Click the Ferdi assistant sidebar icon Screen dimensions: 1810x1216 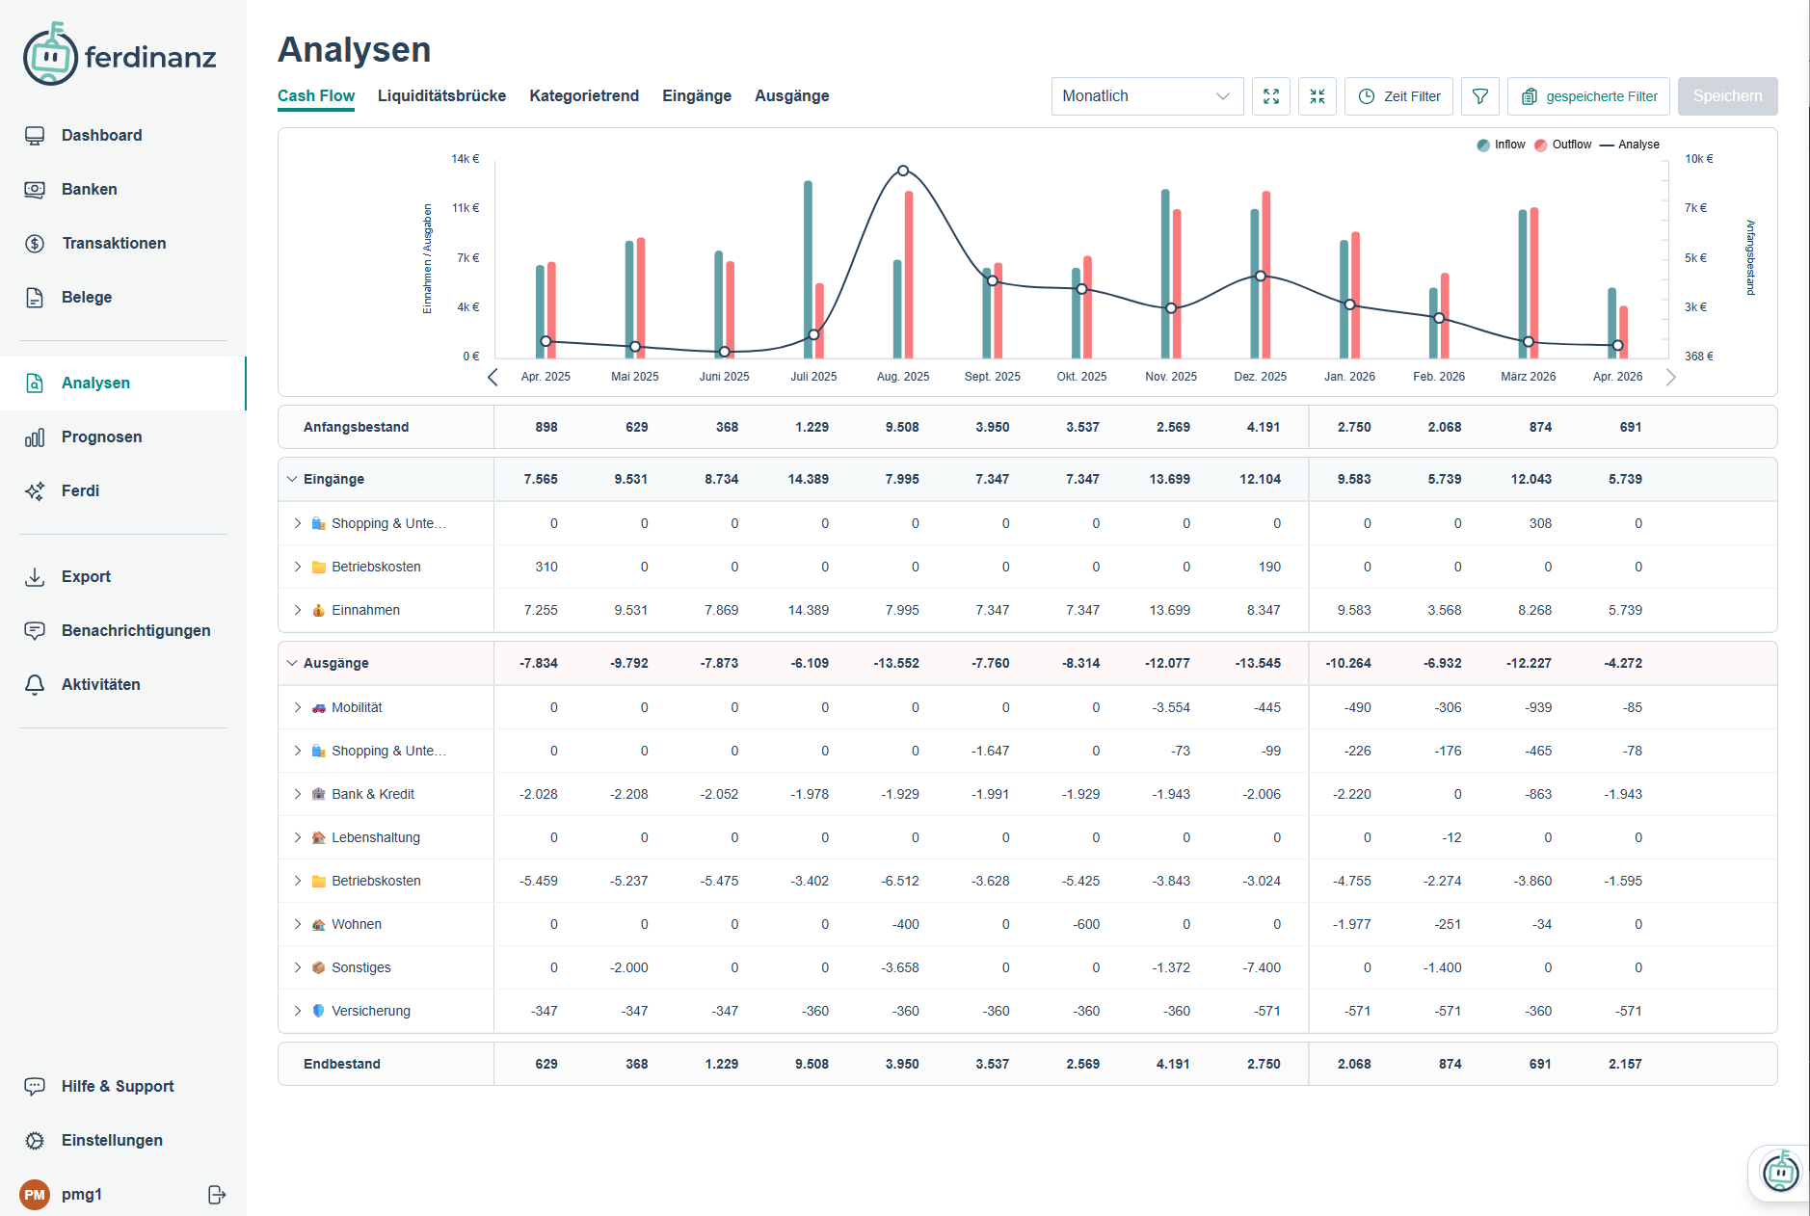point(36,490)
